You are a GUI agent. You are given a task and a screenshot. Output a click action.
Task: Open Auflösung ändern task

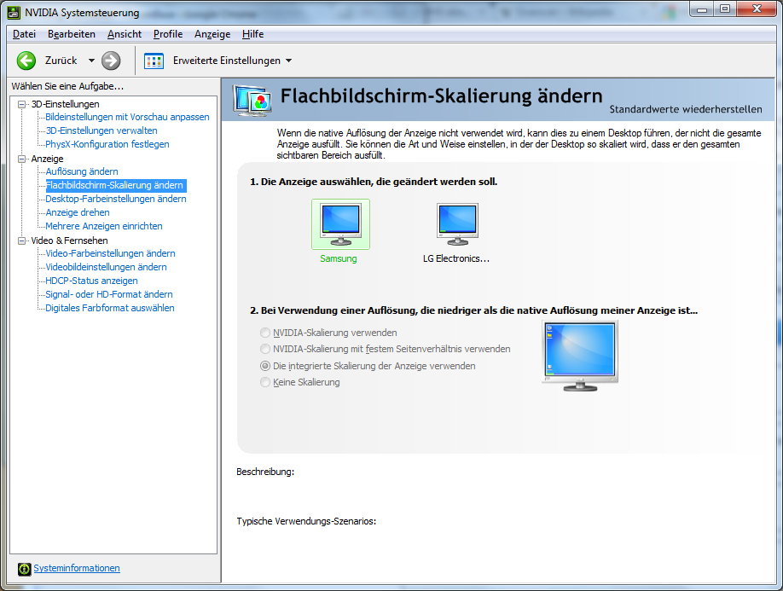pos(82,171)
